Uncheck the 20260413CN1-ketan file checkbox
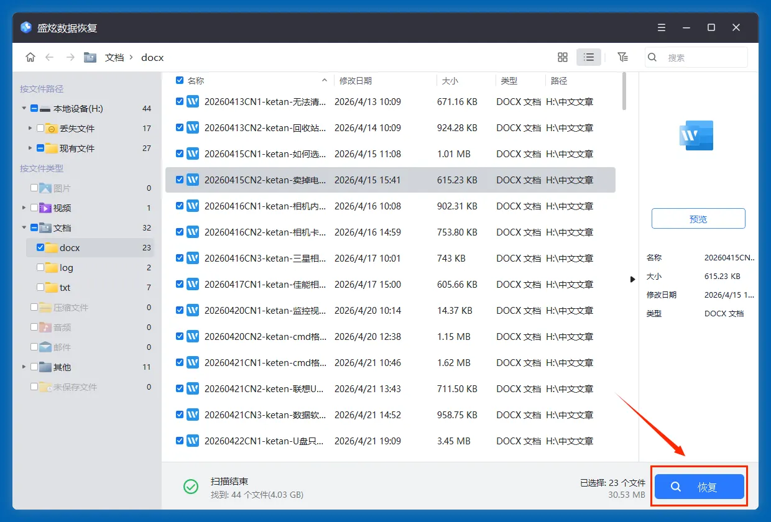771x522 pixels. tap(179, 101)
